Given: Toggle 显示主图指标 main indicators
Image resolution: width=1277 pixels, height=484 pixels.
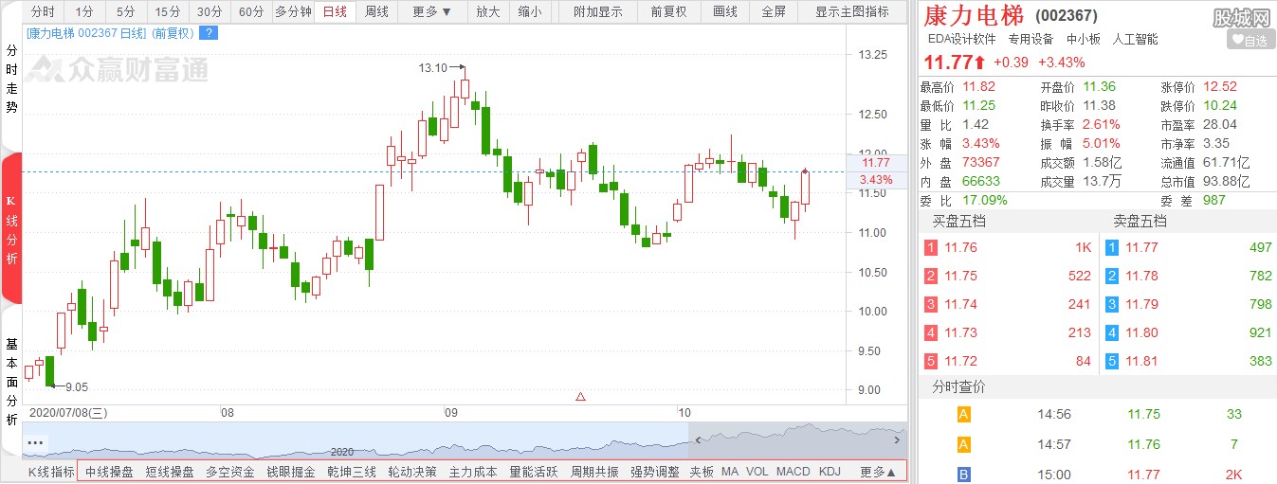Looking at the screenshot, I should click(x=852, y=12).
